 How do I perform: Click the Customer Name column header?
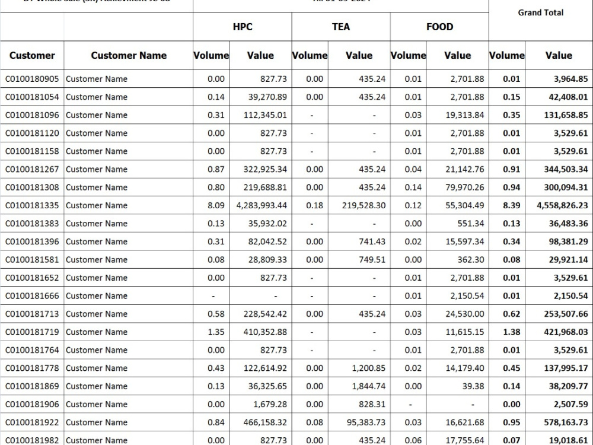[x=129, y=55]
